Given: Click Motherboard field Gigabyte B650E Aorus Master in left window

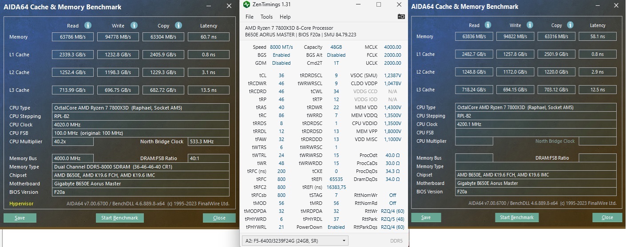Looking at the screenshot, I should pos(141,184).
